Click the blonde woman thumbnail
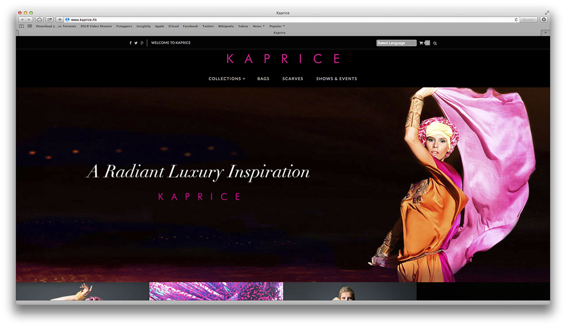This screenshot has height=327, width=566. tap(350, 291)
